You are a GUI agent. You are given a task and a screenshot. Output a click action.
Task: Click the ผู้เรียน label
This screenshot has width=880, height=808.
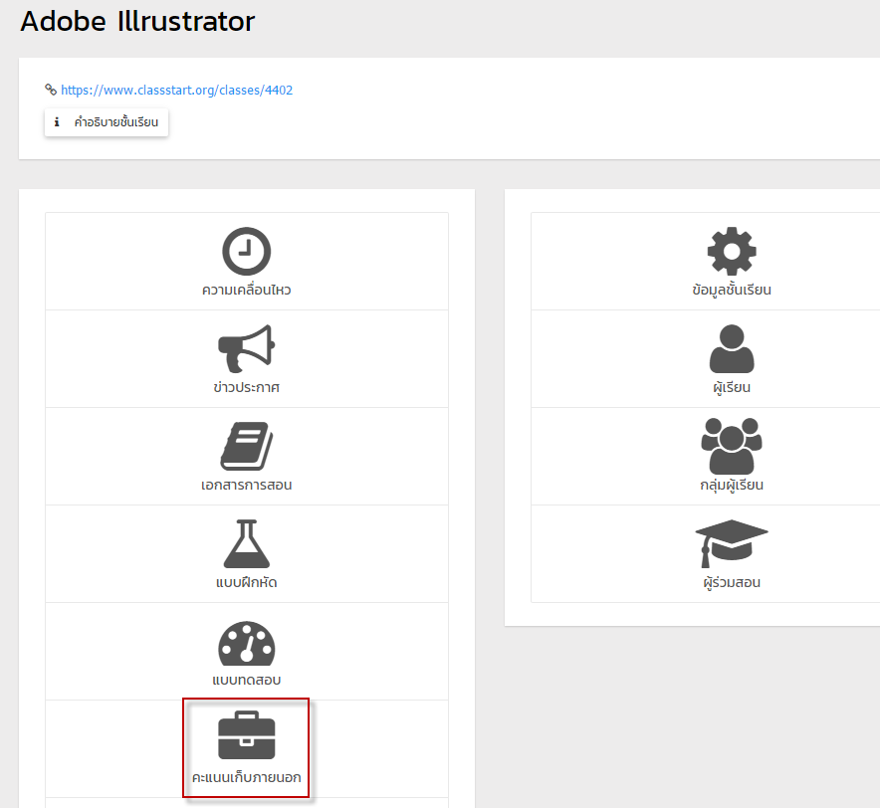732,388
